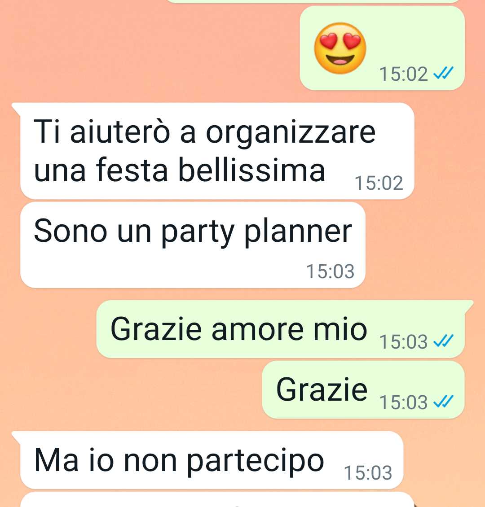Tap 15:03 timestamp on 'Ma io non partecipo'
Viewport: 485px width, 507px height.
pos(368,473)
